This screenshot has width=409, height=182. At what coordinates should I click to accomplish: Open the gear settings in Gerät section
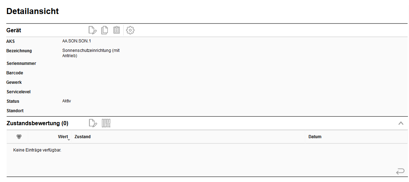click(x=130, y=31)
